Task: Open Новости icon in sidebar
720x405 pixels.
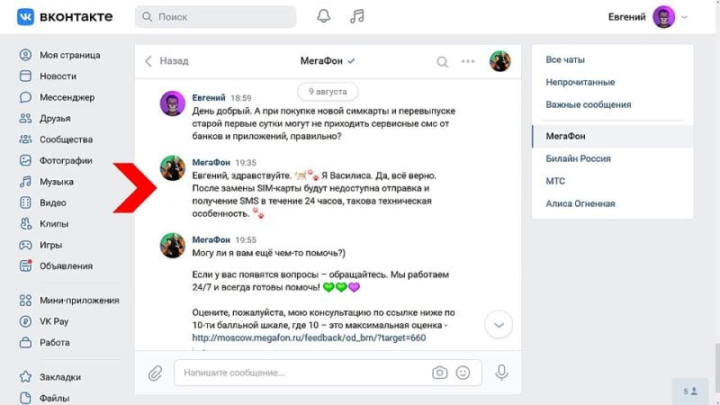Action: (26, 76)
